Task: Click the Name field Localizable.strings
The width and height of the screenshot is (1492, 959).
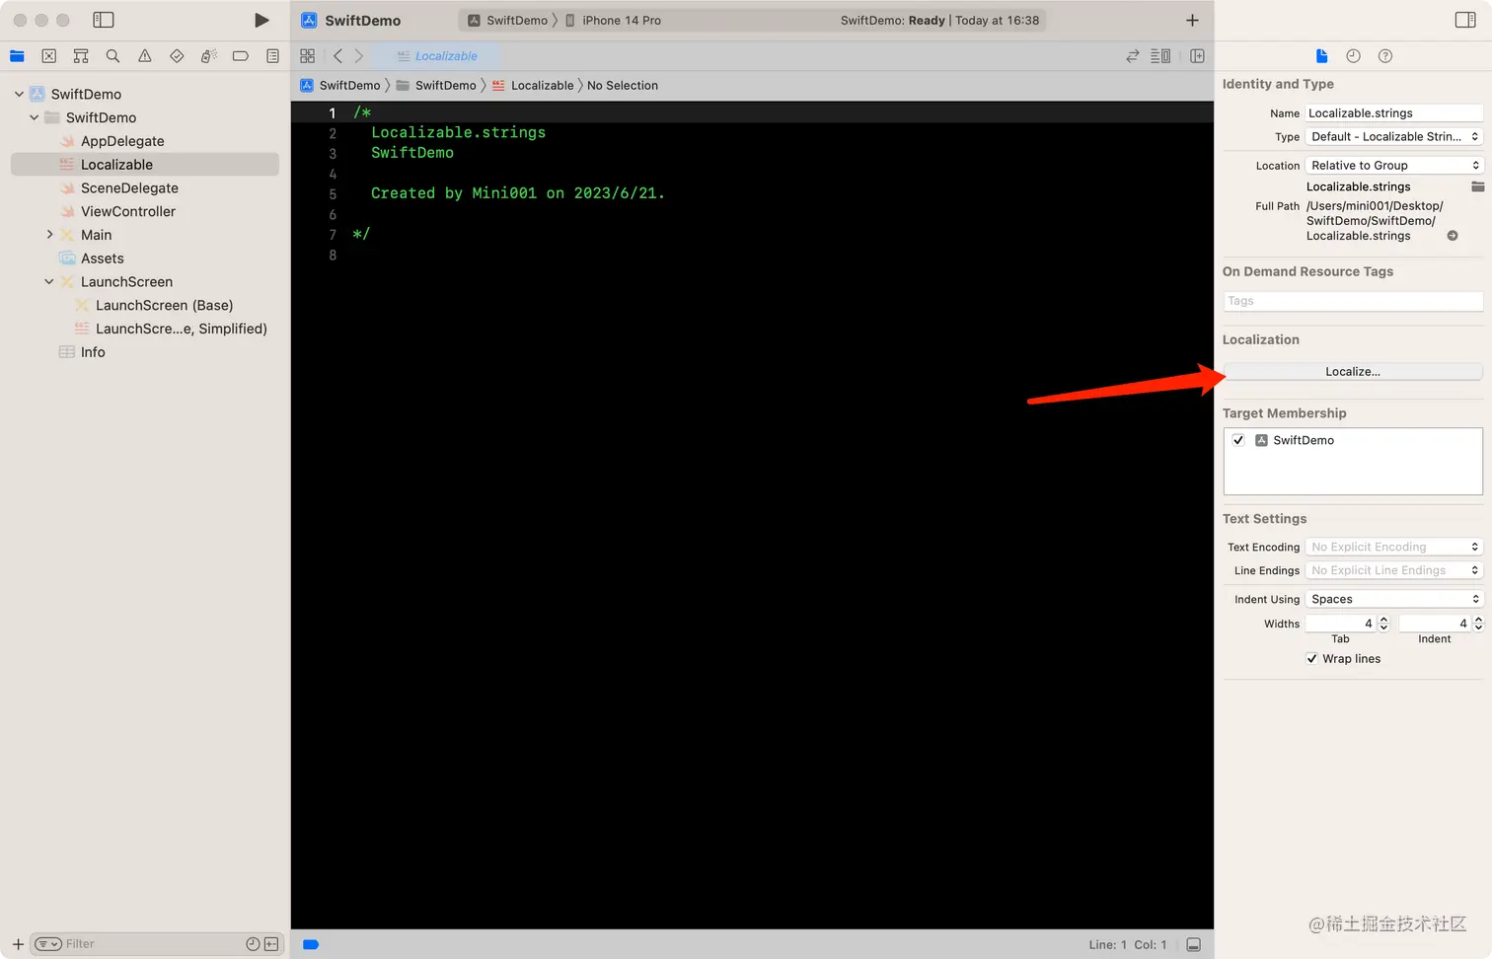Action: point(1394,112)
